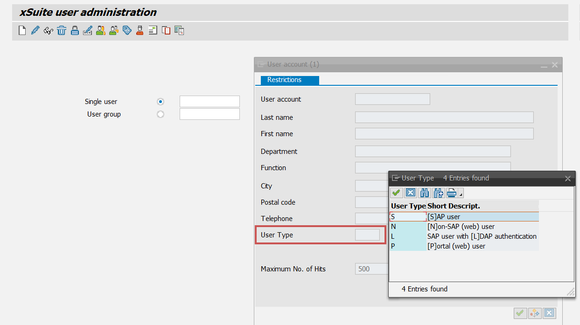This screenshot has width=580, height=325.
Task: Open the User Type popup title menu icon
Action: click(396, 178)
